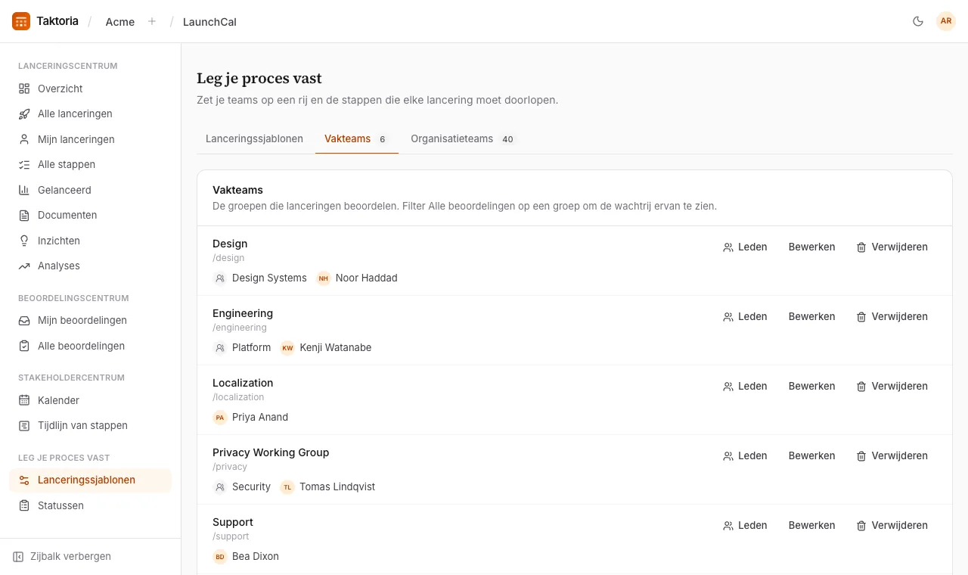Open Alle beoordelingen
968x575 pixels.
click(90, 346)
